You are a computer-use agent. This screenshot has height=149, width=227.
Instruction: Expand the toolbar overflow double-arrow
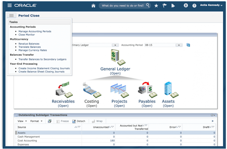[x=213, y=121]
